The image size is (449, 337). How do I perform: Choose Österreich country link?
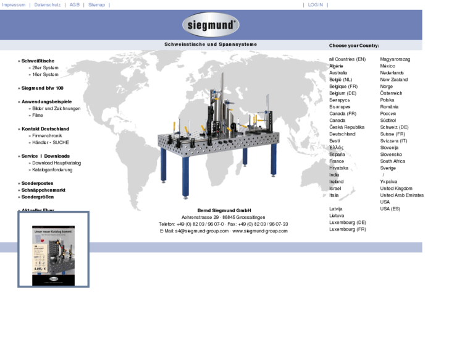click(391, 93)
